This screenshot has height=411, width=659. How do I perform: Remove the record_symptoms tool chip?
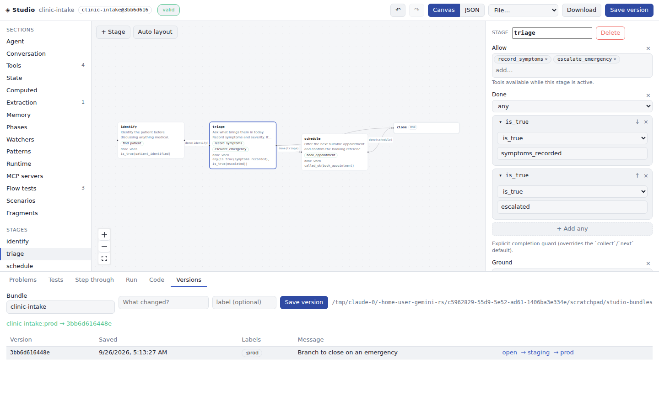click(x=546, y=59)
